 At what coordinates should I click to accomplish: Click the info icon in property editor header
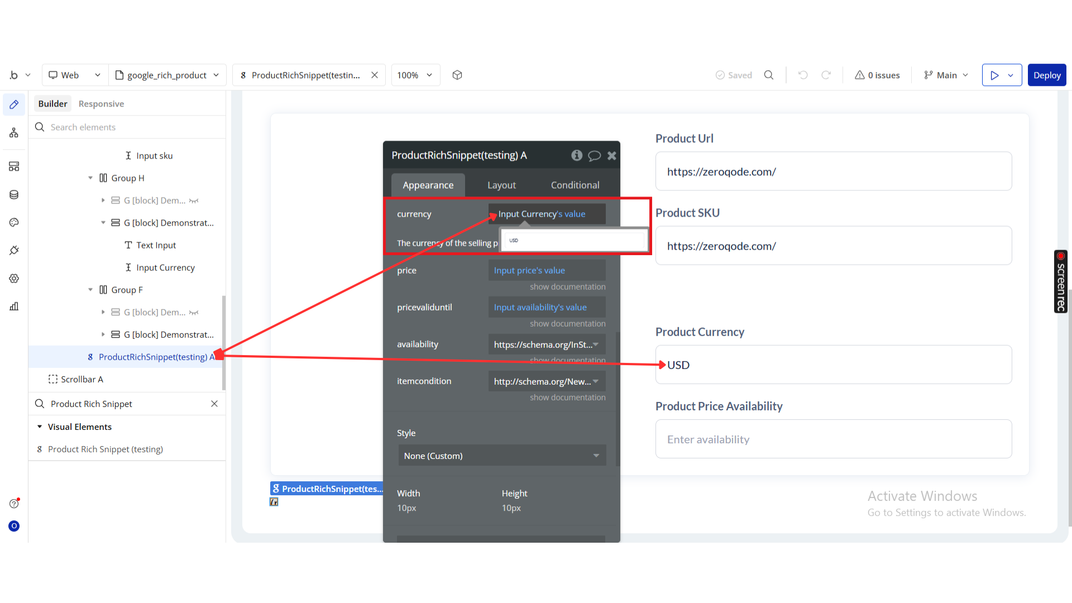577,155
